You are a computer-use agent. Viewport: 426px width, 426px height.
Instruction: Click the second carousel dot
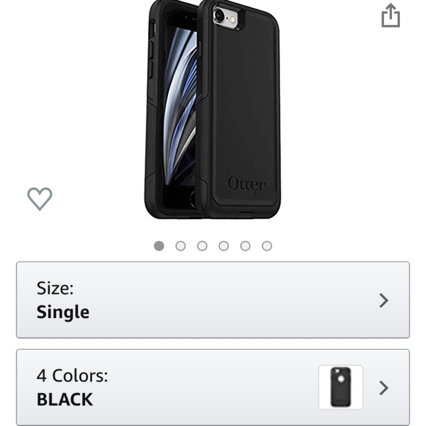coord(180,245)
